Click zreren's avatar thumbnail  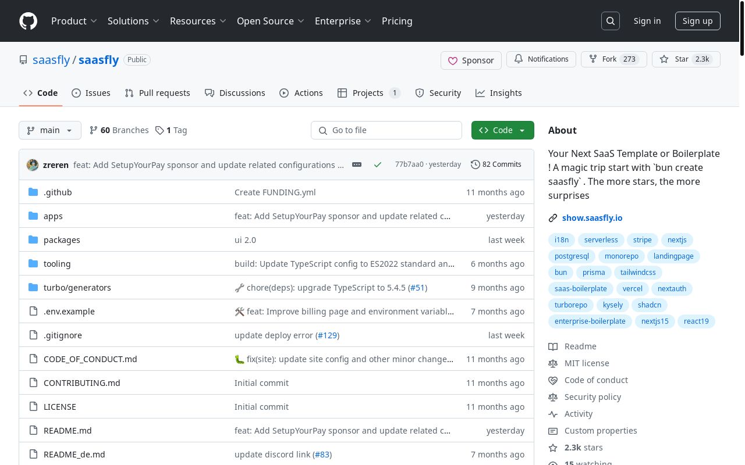click(33, 164)
